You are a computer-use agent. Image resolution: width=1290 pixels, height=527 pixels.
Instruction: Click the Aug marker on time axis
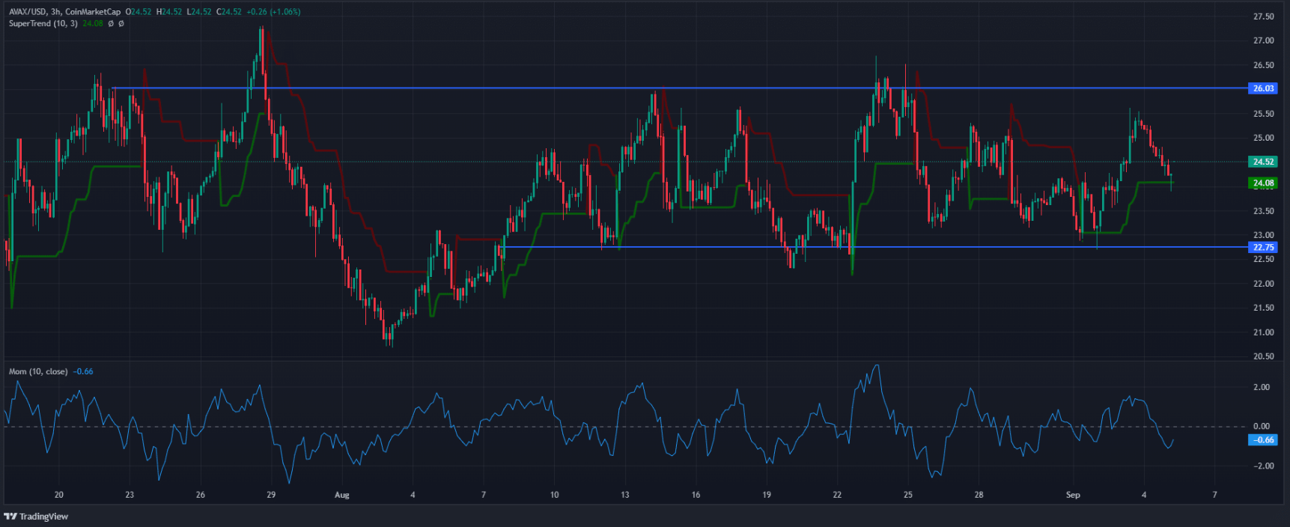pos(342,495)
